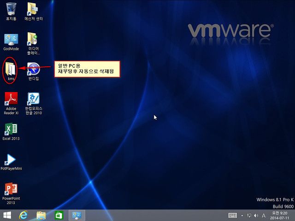295x221 pixels.
Task: Open PowerPoint 2013 desktop shortcut
Action: (11, 193)
